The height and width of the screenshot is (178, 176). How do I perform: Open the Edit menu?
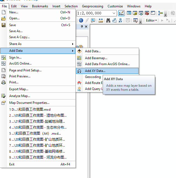14,6
